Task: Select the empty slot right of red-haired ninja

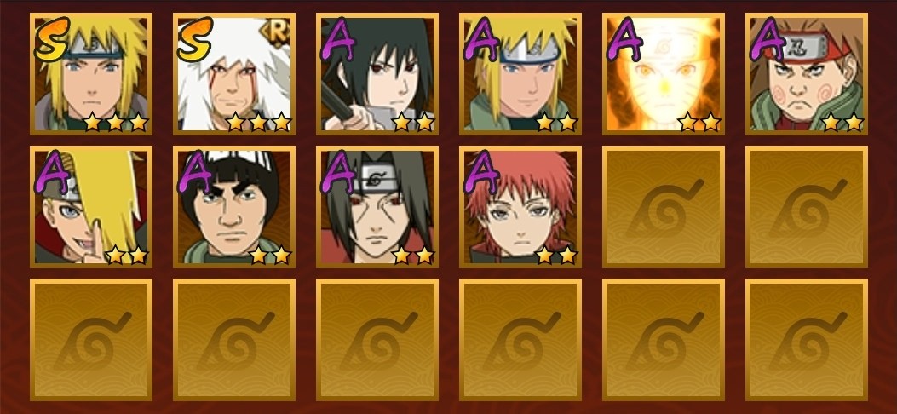Action: (x=663, y=206)
